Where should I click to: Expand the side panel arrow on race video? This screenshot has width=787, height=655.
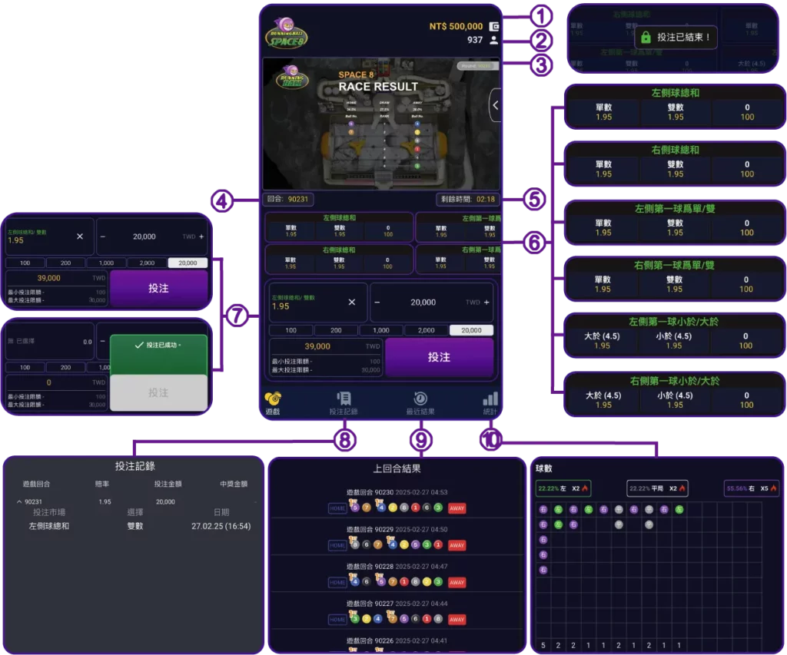click(495, 105)
